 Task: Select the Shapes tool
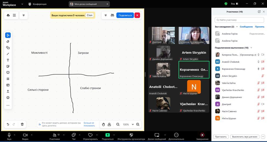coord(8,48)
